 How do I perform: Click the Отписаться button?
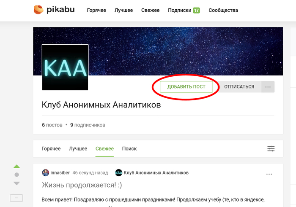(239, 87)
